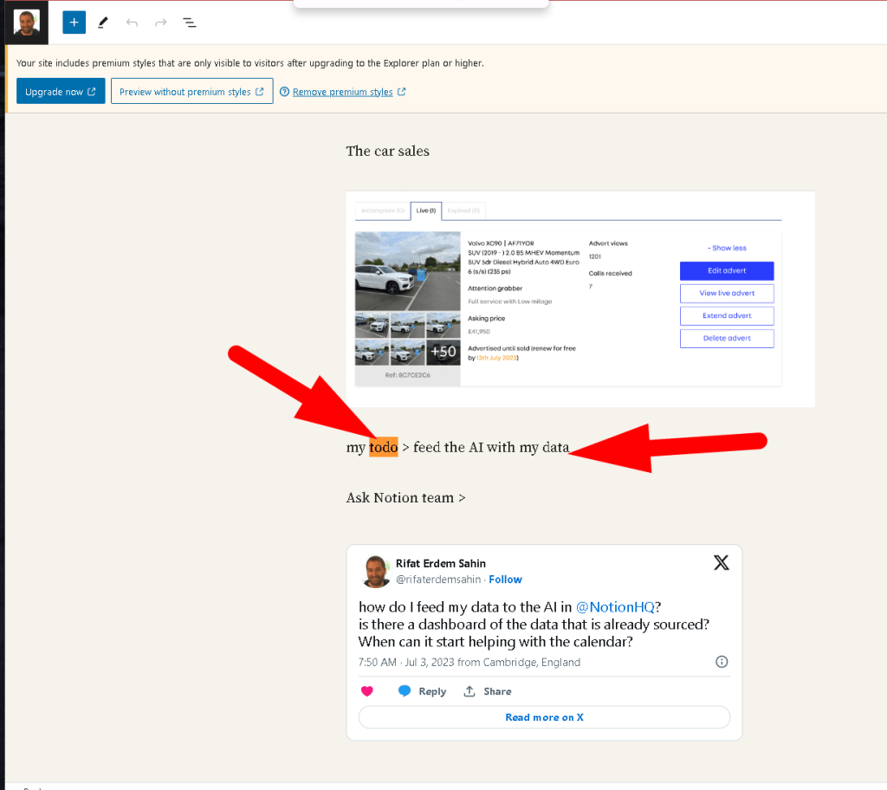The height and width of the screenshot is (790, 887).
Task: Click Read more on X
Action: (x=544, y=717)
